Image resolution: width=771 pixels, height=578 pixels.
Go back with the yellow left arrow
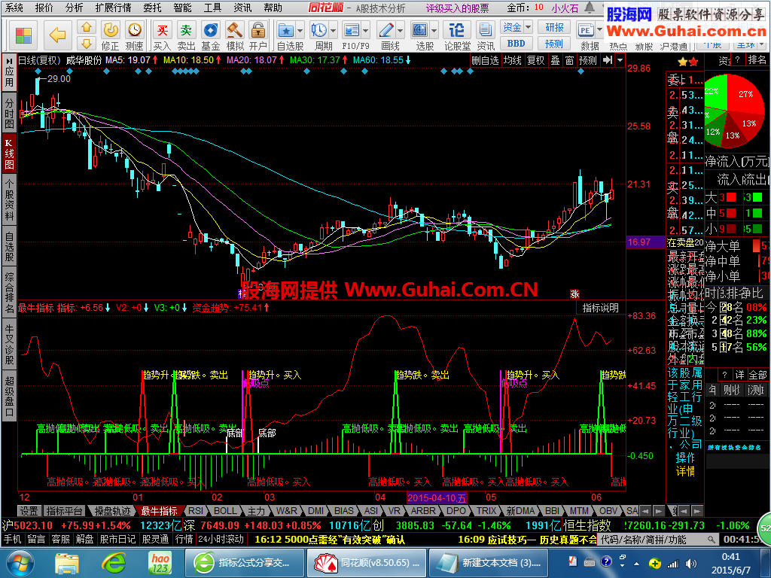coord(57,35)
